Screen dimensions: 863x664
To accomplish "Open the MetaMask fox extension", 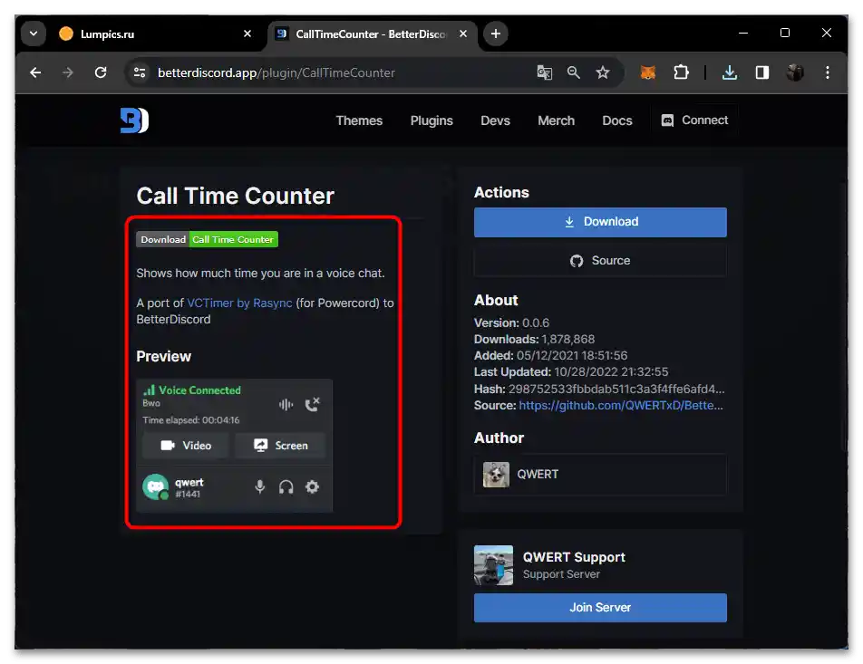I will pos(648,72).
